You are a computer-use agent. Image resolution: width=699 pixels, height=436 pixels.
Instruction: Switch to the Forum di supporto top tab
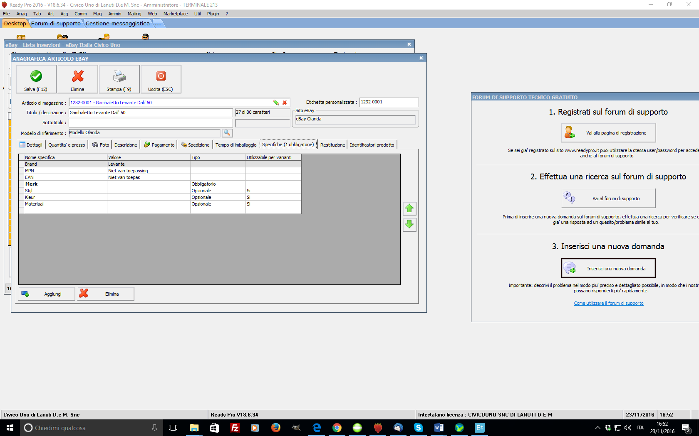click(56, 24)
